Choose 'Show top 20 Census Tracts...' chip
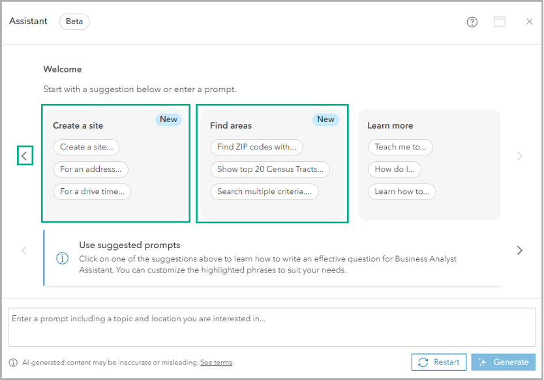This screenshot has height=380, width=544. 270,169
